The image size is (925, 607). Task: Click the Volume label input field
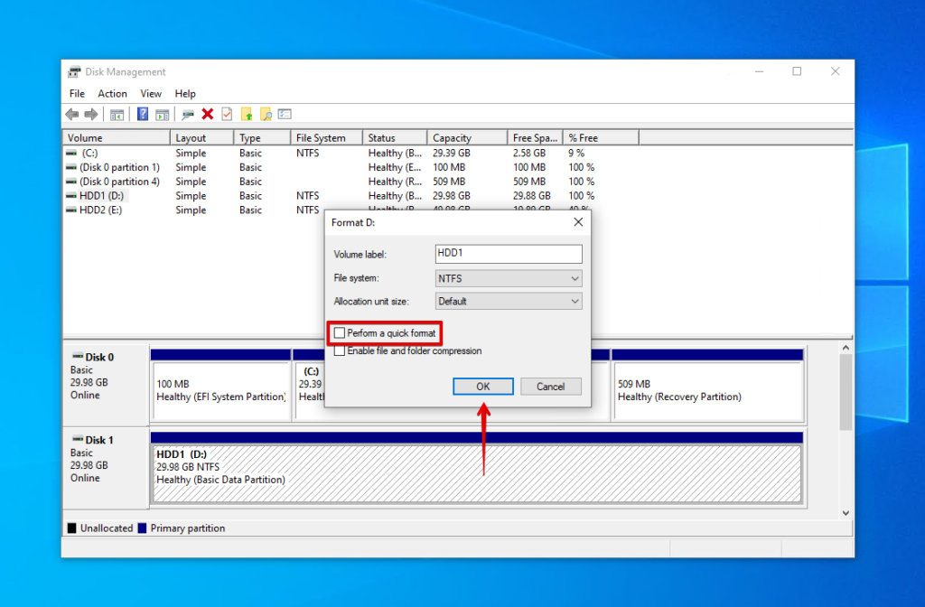(x=508, y=254)
